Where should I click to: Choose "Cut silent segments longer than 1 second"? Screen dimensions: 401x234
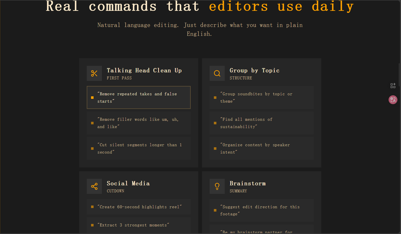[139, 149]
